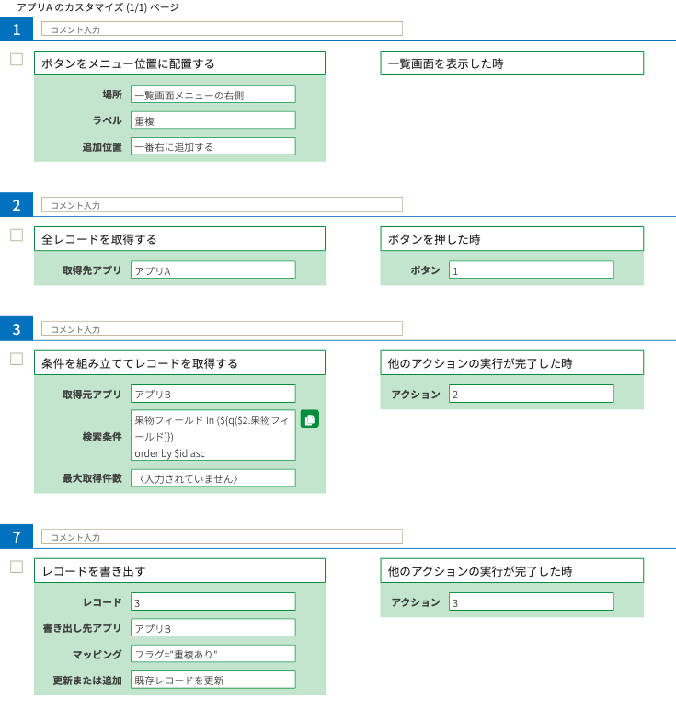Tick the checkbox for row 2

[17, 235]
